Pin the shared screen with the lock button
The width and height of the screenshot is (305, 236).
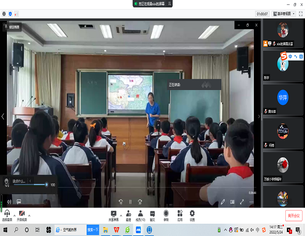12,27
